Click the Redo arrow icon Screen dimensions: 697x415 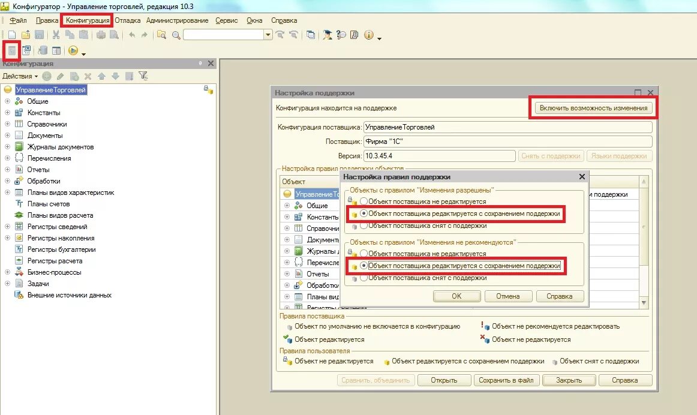[144, 35]
